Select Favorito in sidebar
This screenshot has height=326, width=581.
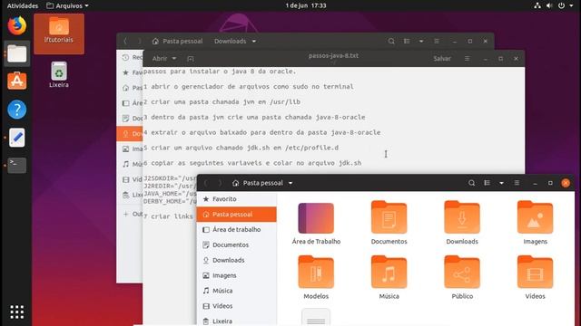tap(236, 199)
